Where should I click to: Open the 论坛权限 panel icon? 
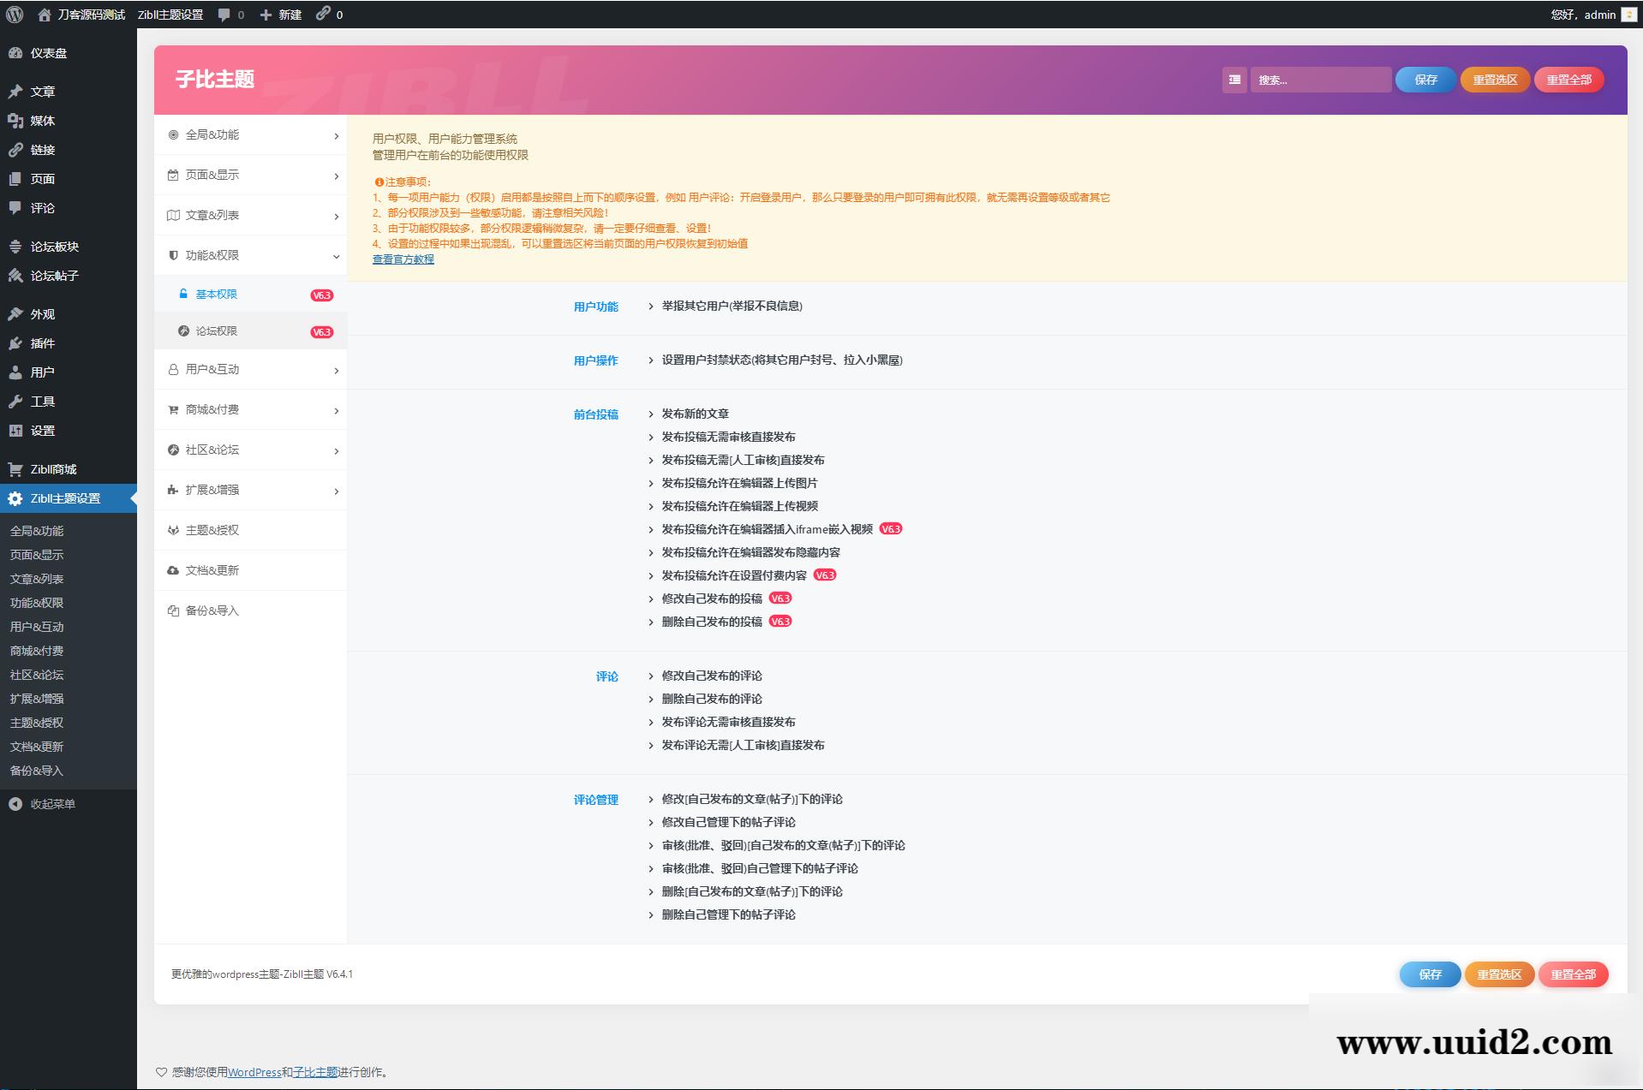click(182, 331)
